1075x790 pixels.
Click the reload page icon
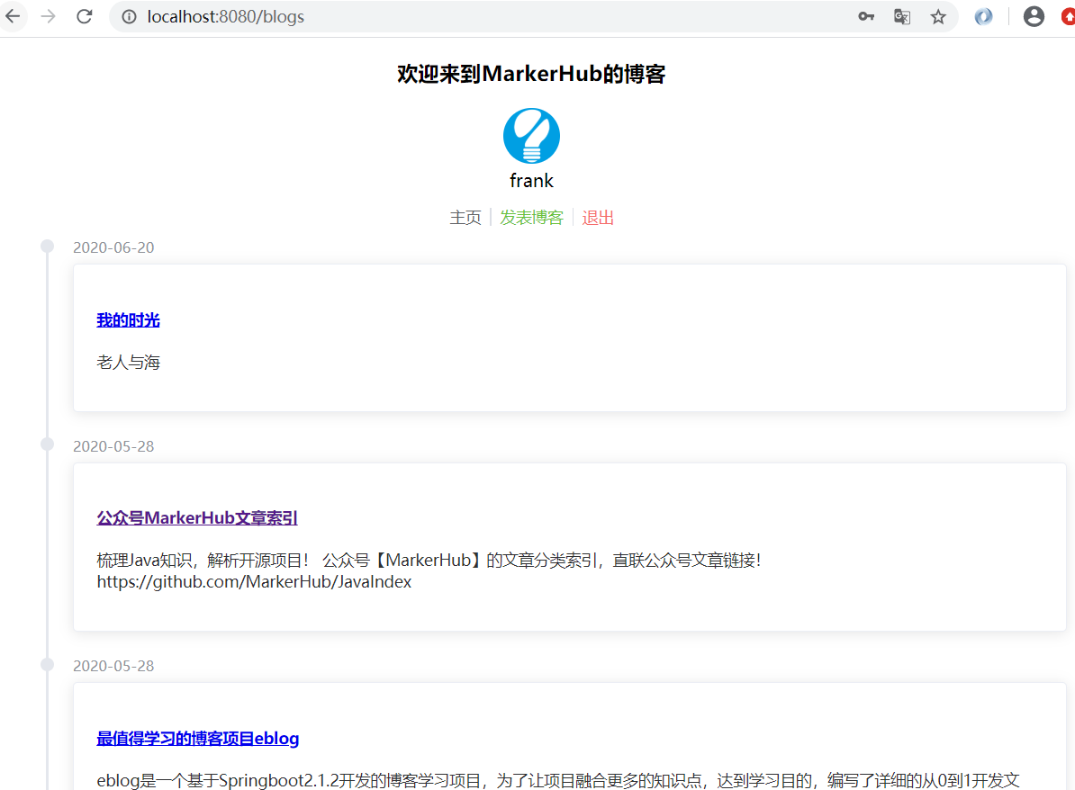84,15
